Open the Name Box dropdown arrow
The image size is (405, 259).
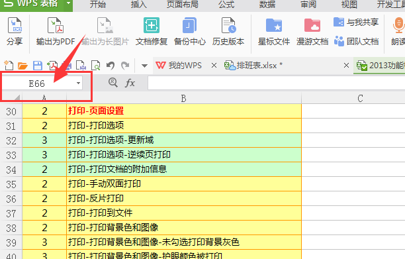tap(78, 83)
